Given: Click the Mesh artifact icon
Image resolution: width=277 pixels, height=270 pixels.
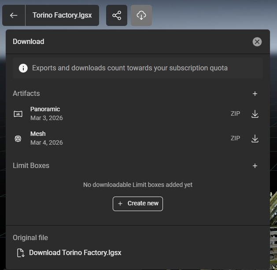Looking at the screenshot, I should (18, 139).
